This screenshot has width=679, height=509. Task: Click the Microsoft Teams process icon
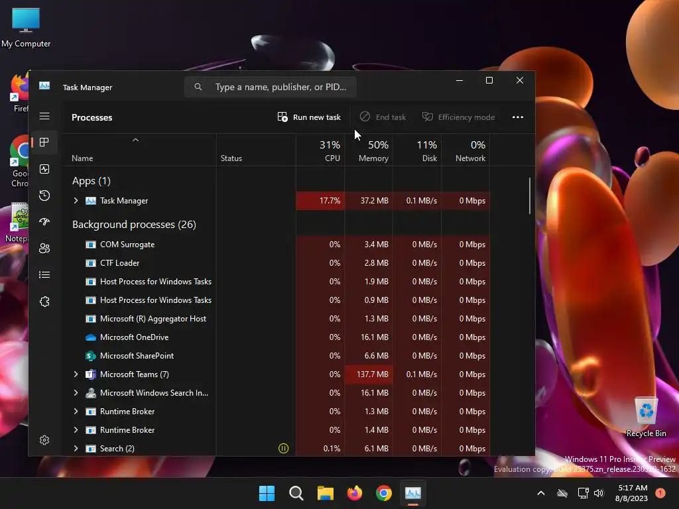(90, 374)
